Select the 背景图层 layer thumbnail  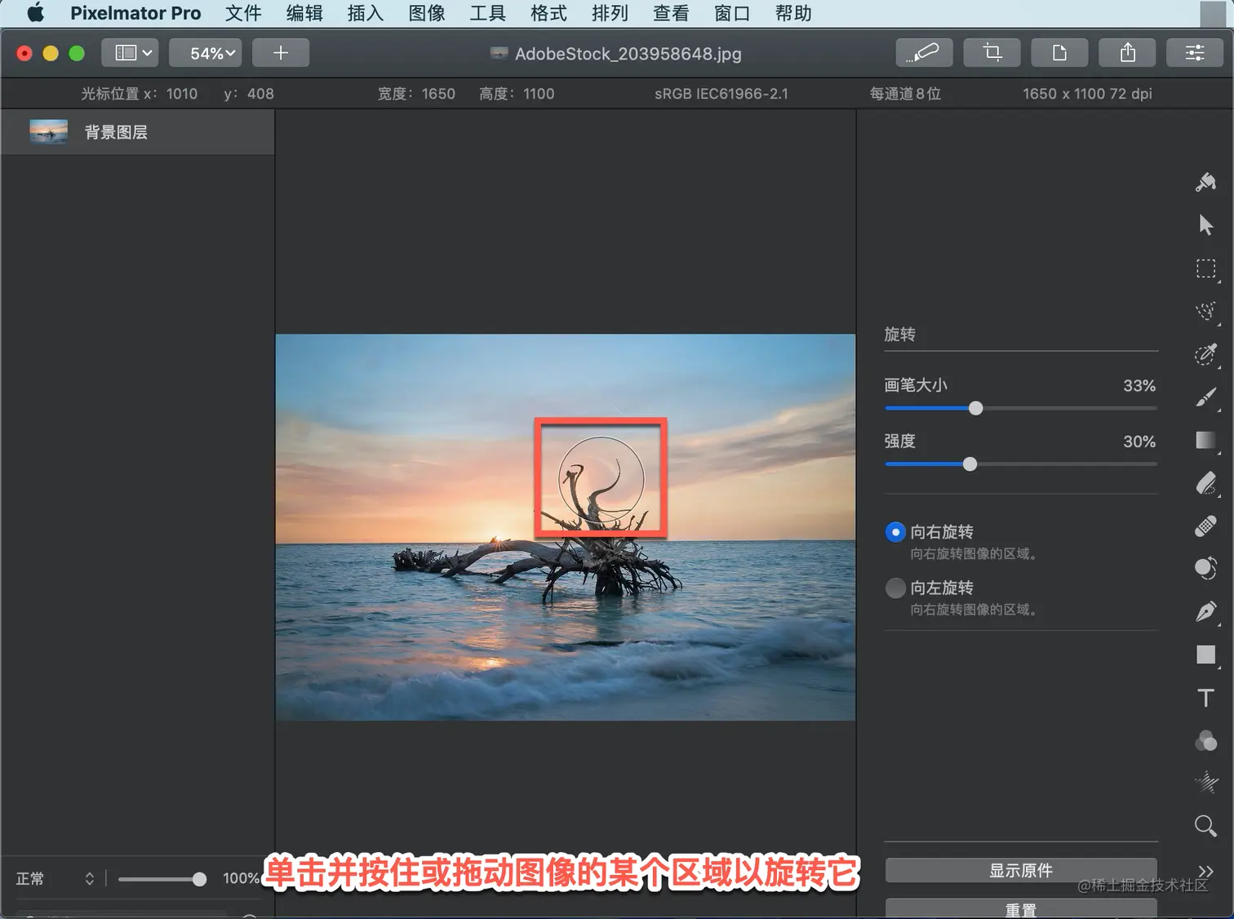48,131
